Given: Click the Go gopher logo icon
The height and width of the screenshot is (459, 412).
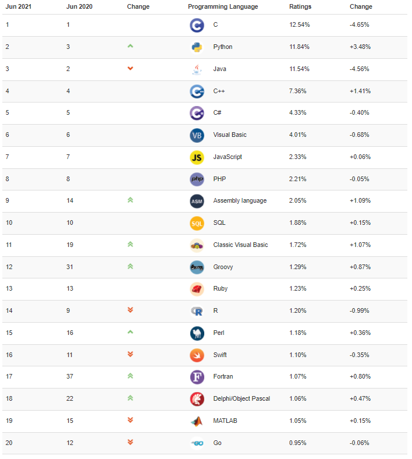Looking at the screenshot, I should pos(197,443).
